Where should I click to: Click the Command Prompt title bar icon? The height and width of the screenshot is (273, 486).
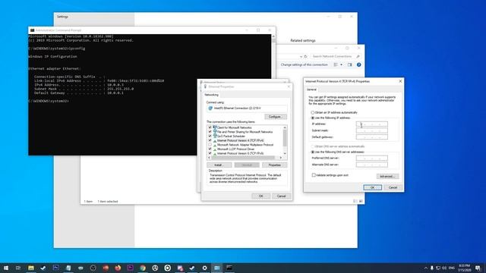tap(32, 30)
